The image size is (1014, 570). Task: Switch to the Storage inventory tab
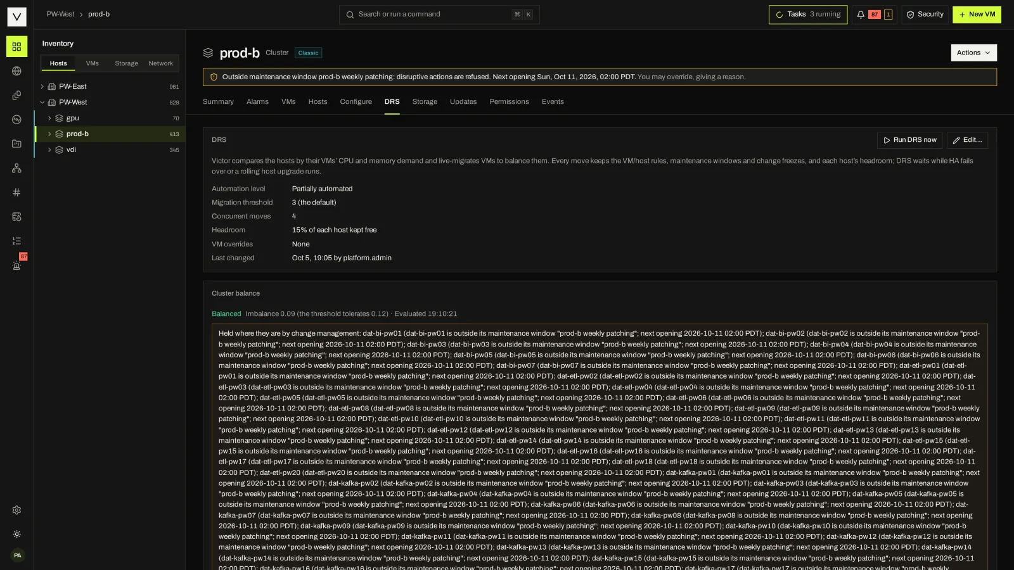pyautogui.click(x=127, y=63)
